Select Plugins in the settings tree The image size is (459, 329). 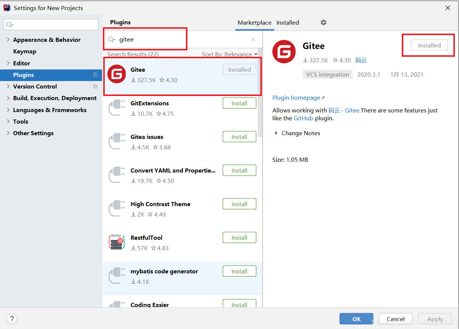pyautogui.click(x=51, y=75)
